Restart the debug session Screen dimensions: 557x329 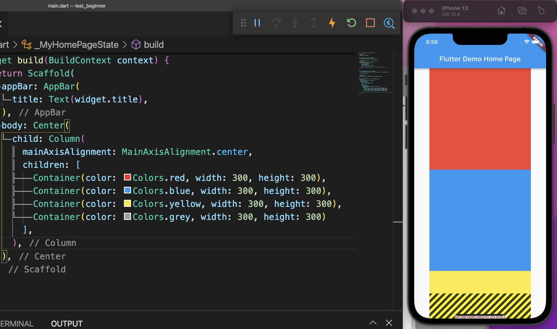tap(351, 23)
